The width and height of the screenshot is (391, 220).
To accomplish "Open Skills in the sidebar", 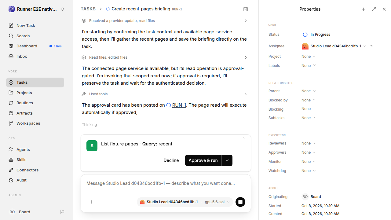I will (x=35, y=160).
